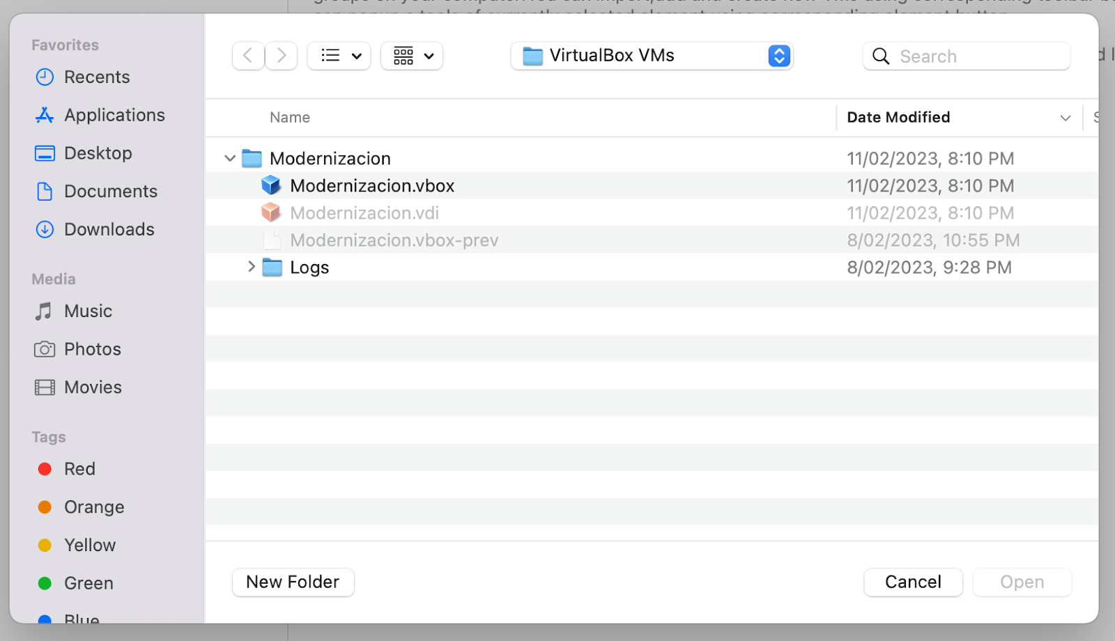This screenshot has height=641, width=1115.
Task: Click the New Folder button
Action: [x=293, y=582]
